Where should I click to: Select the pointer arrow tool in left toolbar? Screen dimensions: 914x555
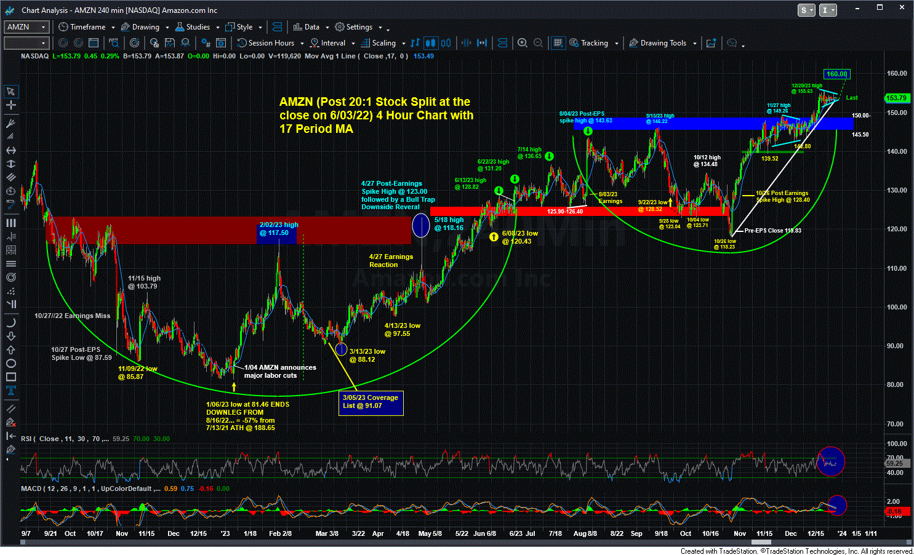(10, 92)
